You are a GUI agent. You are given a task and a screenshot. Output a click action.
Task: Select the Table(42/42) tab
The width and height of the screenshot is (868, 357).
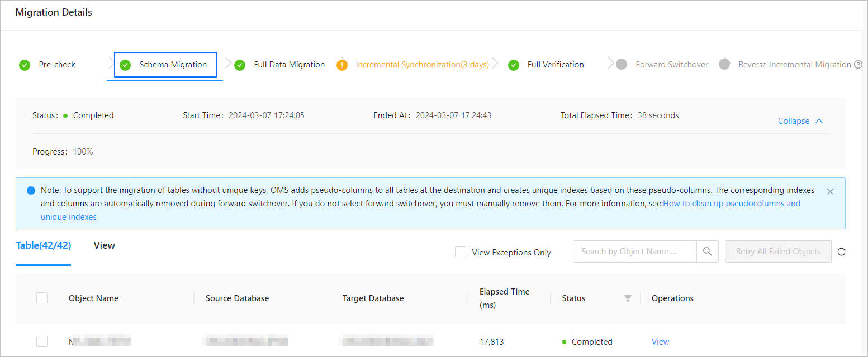click(x=44, y=245)
